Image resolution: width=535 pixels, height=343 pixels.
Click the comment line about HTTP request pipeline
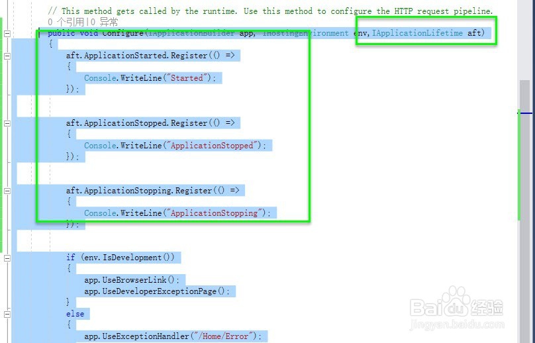[x=270, y=11]
